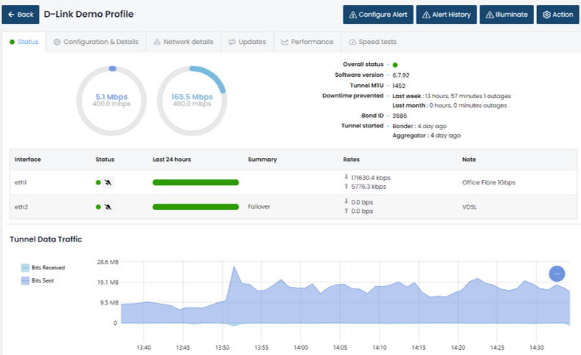Click the D-Link Demo Profile title
The height and width of the screenshot is (355, 581).
89,14
